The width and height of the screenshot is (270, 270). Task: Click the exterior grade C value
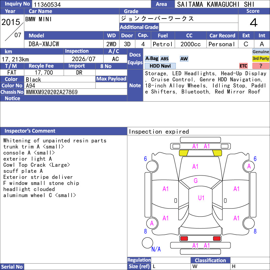click(246, 44)
